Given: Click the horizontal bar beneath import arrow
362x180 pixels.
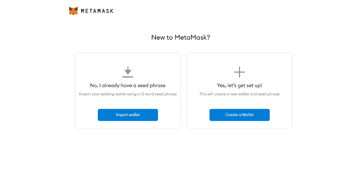Looking at the screenshot, I should [128, 76].
